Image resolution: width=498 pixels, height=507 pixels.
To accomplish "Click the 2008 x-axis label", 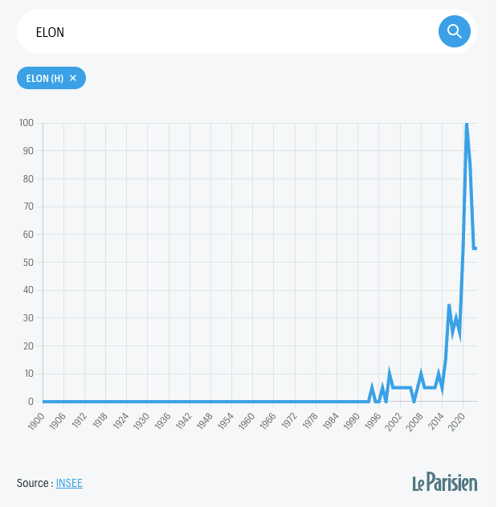I will pyautogui.click(x=414, y=421).
